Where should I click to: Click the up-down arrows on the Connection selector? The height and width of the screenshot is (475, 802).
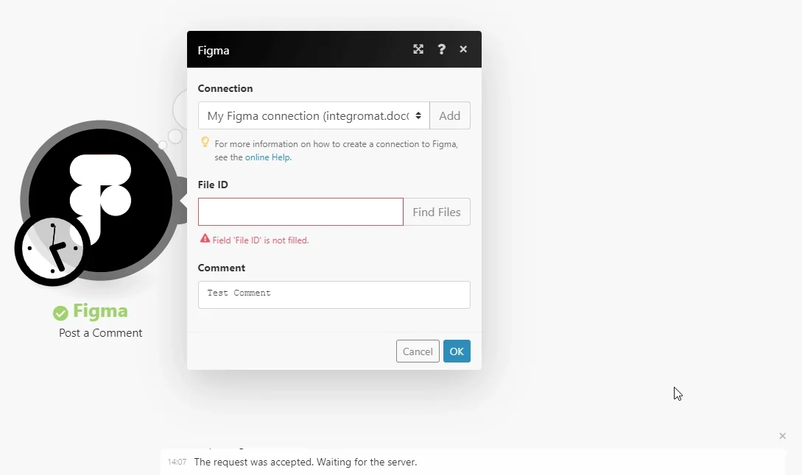tap(418, 116)
